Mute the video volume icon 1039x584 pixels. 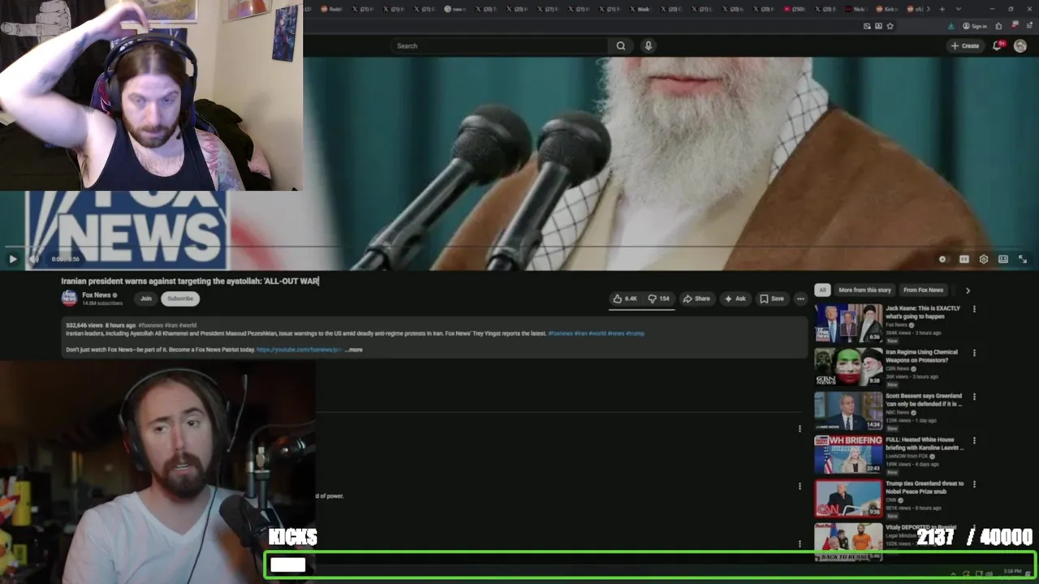34,260
